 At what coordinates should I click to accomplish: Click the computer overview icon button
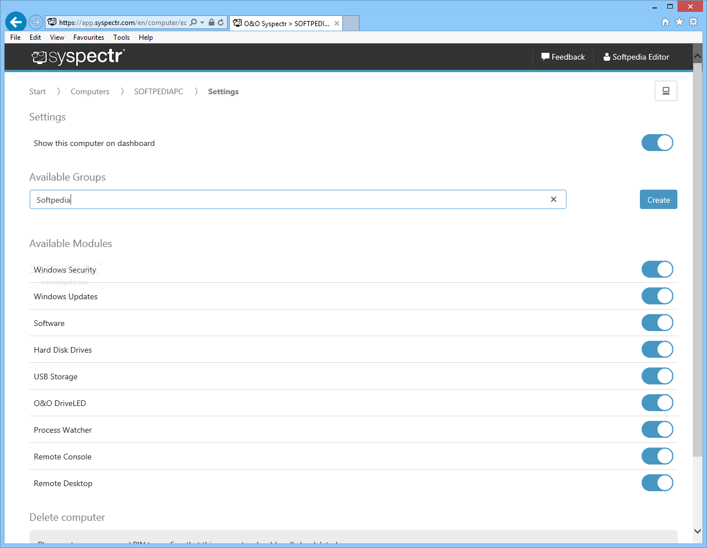pyautogui.click(x=666, y=91)
